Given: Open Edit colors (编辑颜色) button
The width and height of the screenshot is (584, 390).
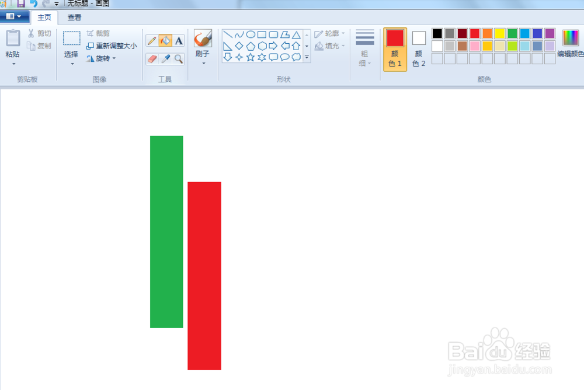Looking at the screenshot, I should 571,44.
